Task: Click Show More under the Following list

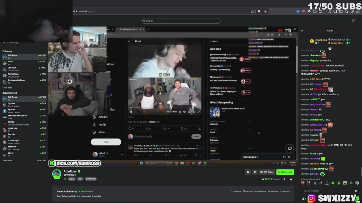Action: click(7, 88)
